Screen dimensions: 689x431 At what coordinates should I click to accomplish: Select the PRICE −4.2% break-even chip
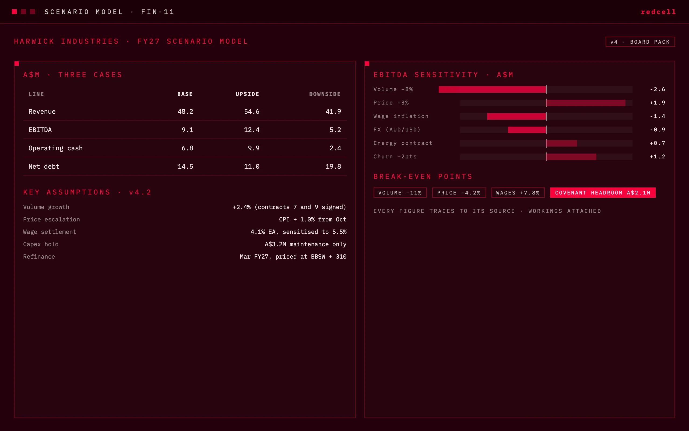point(459,193)
